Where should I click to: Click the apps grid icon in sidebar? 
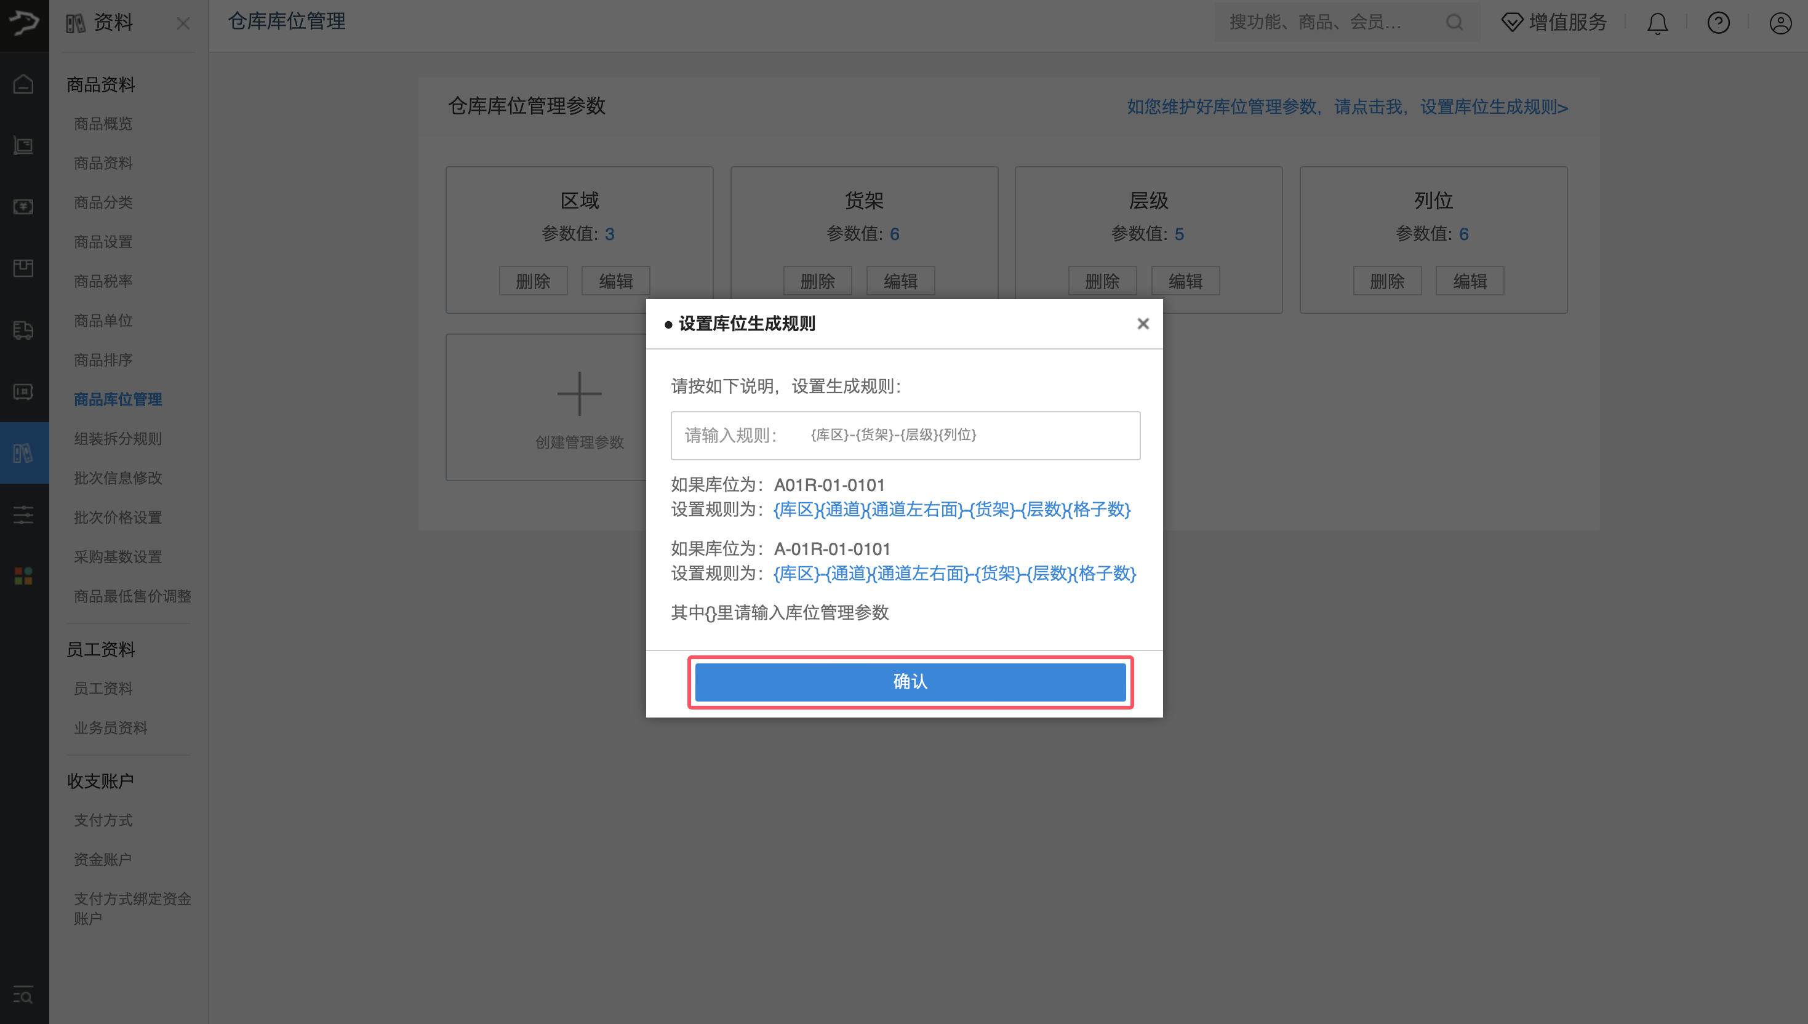tap(23, 575)
